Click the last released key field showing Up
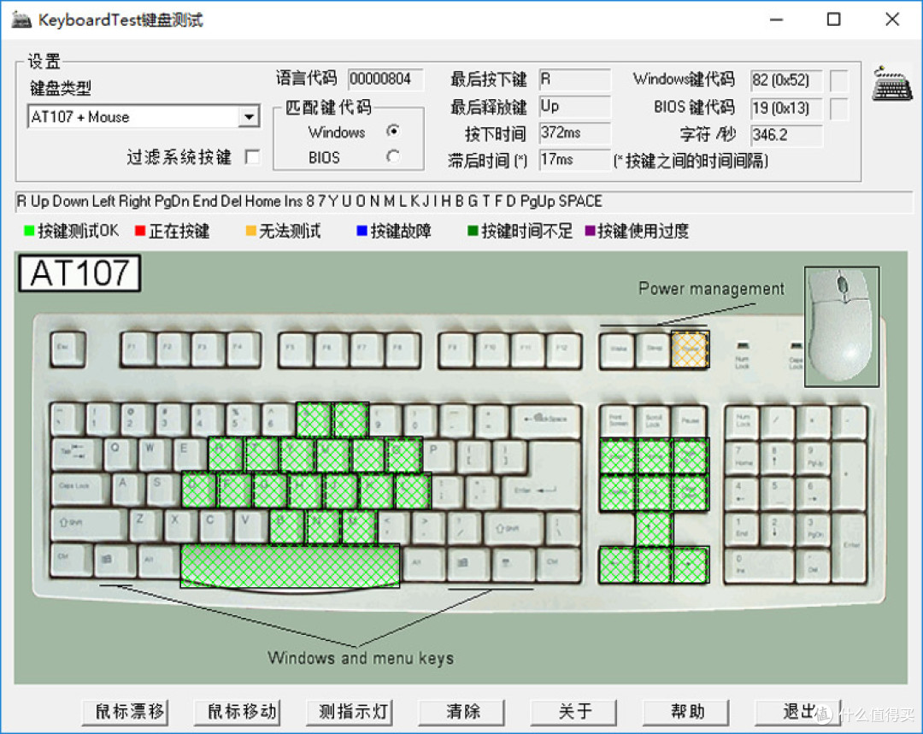Screen dimensions: 923x734 point(574,106)
